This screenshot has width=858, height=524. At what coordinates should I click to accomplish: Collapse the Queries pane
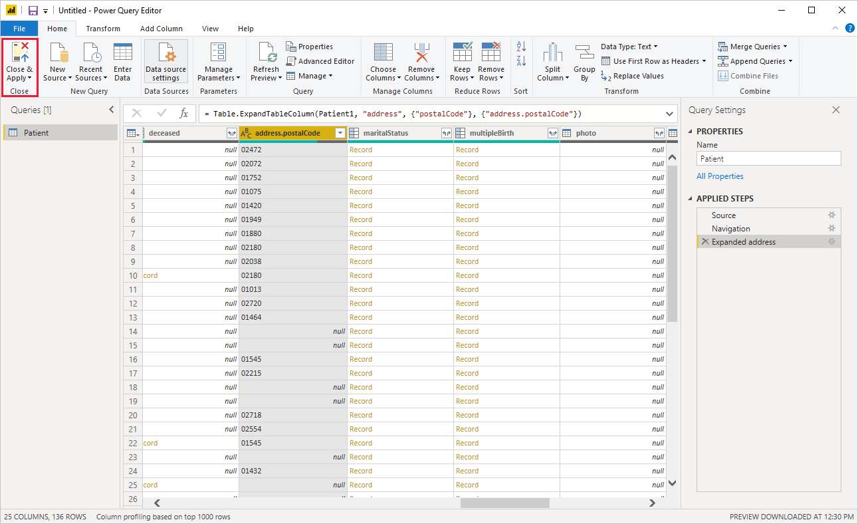tap(111, 110)
